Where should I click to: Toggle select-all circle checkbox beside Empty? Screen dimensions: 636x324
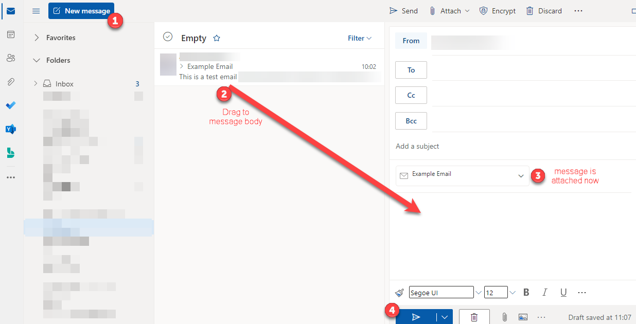coord(168,37)
